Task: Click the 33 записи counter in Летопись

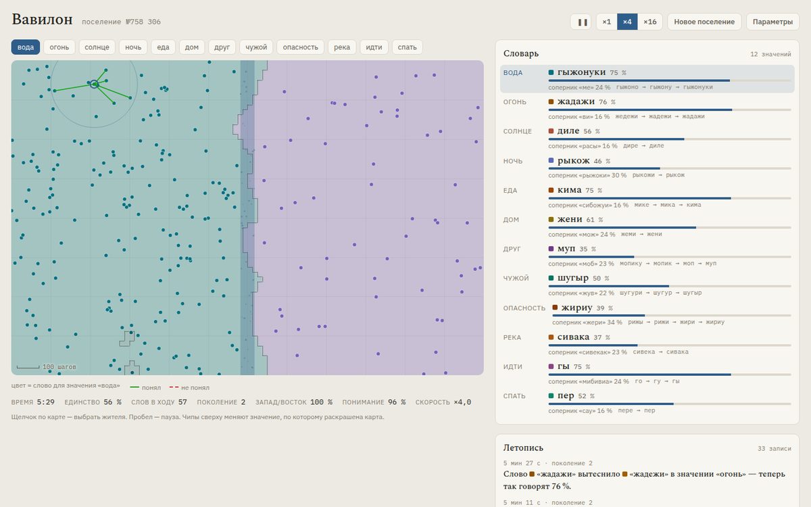Action: pos(775,449)
